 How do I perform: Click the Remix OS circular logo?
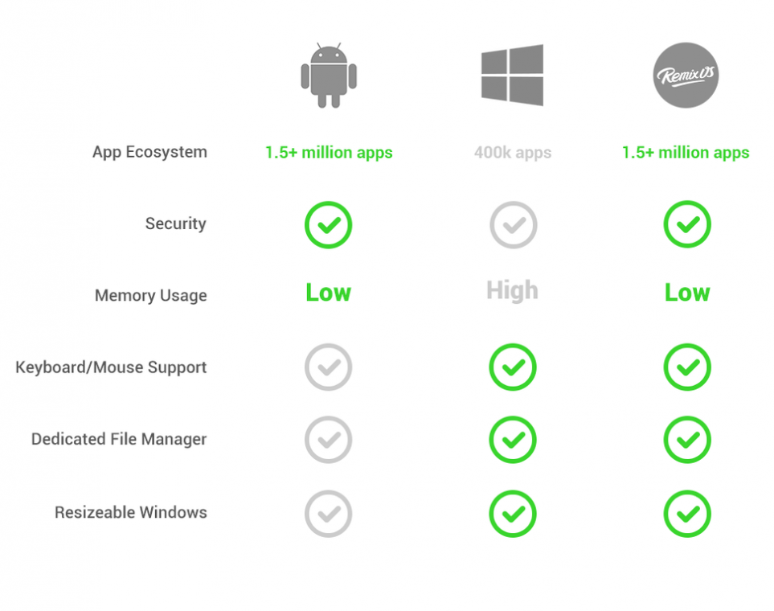pyautogui.click(x=686, y=76)
